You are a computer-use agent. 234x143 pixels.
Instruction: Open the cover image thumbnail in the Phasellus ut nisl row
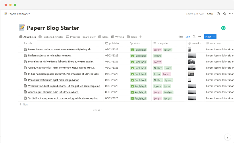click(191, 62)
